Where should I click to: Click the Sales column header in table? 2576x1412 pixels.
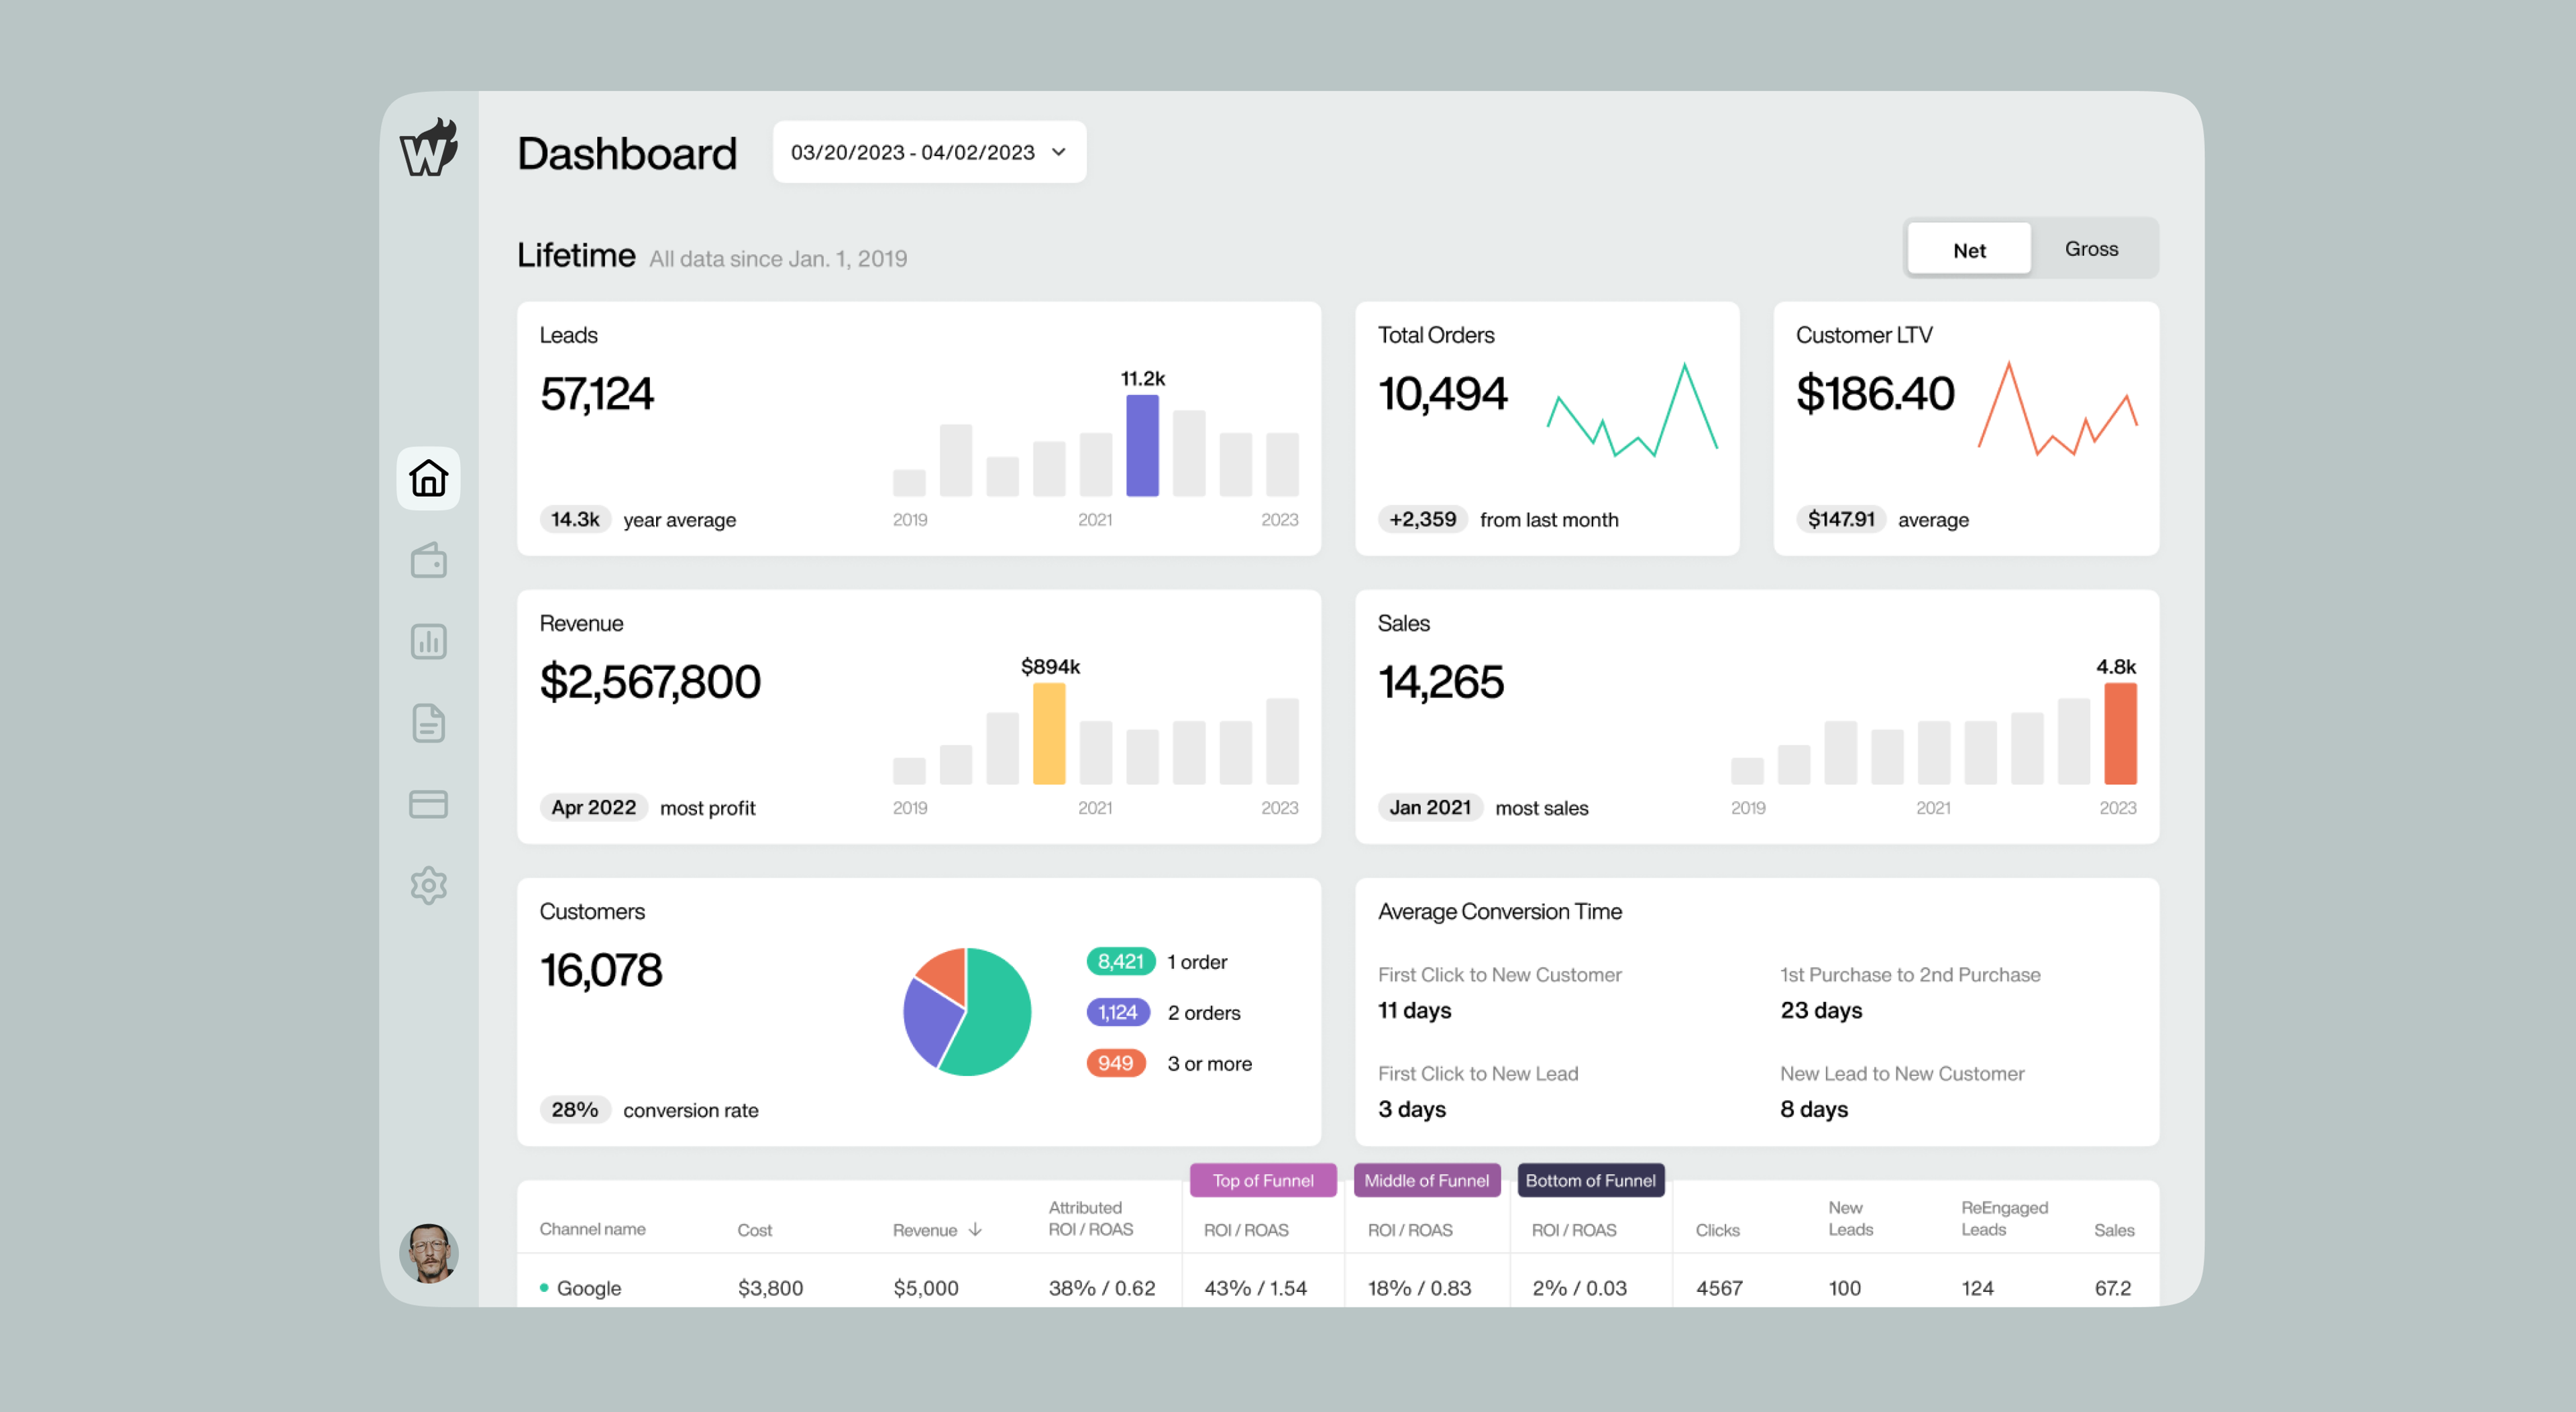click(x=2114, y=1230)
